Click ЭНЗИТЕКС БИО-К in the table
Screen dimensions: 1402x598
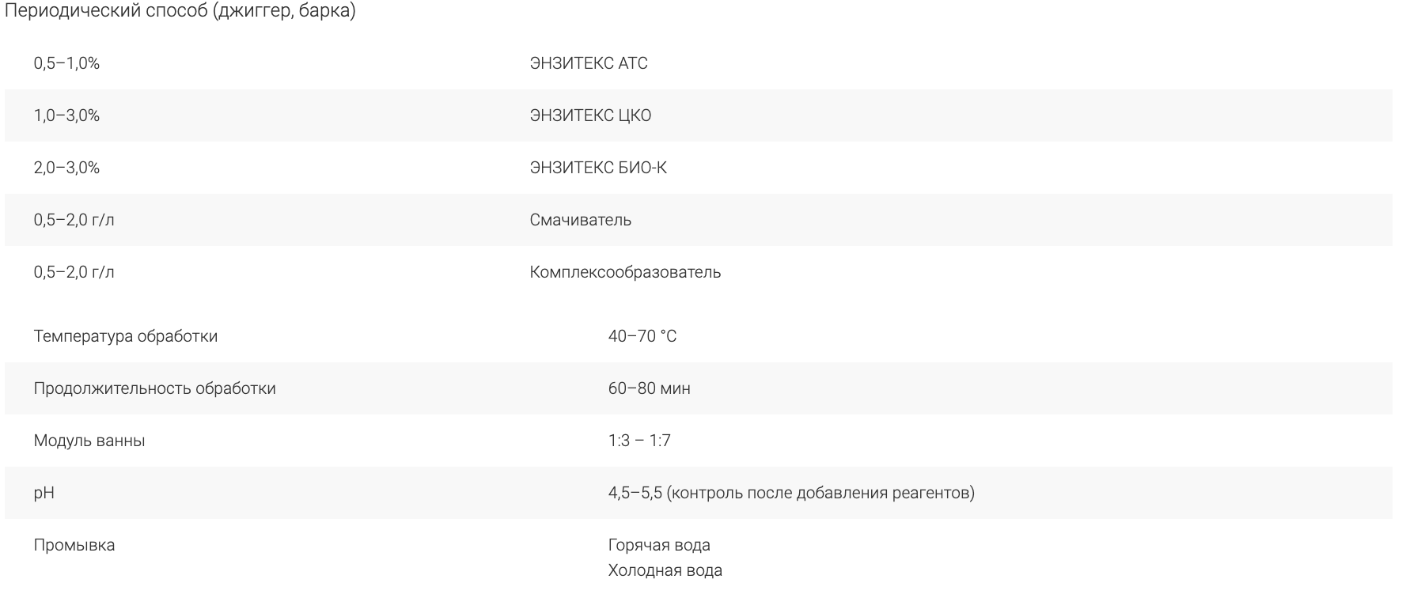[598, 168]
